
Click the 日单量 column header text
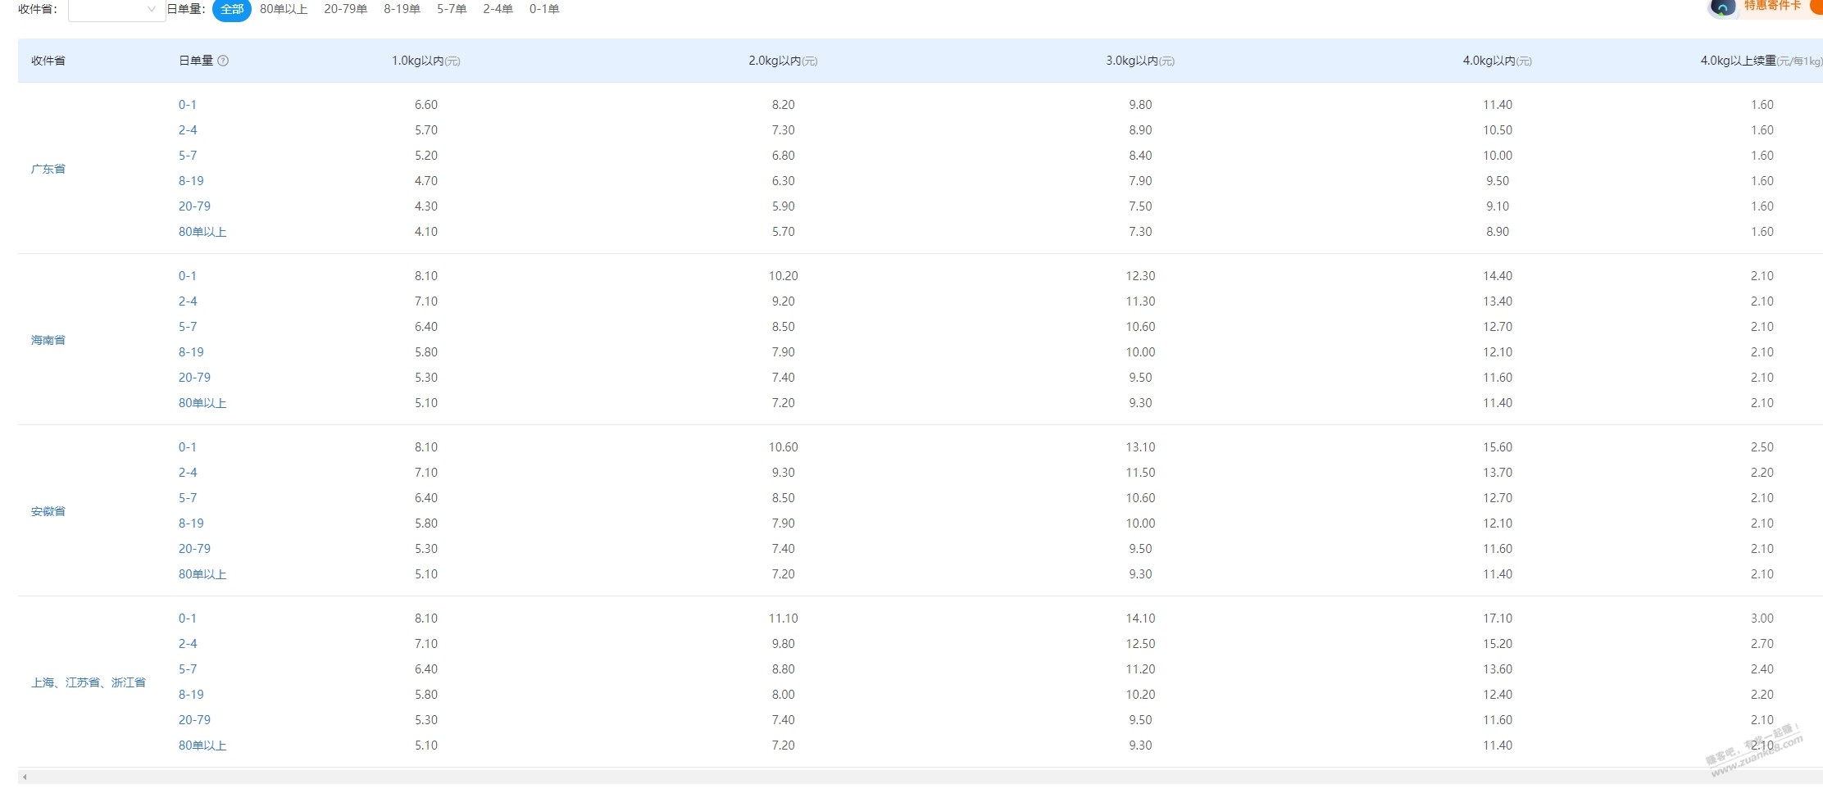(196, 61)
